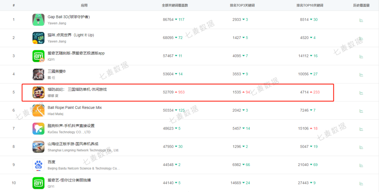Viewport: 379px width, 192px height.
Task: Click developer Beijing Baidu Netcom Science & Technology
Action: [x=84, y=168]
